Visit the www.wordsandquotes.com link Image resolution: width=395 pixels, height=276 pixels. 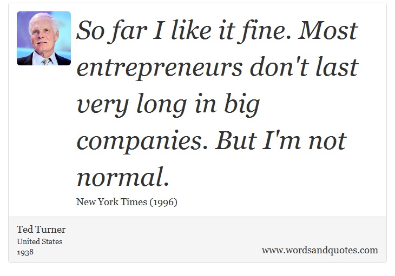[x=320, y=251]
